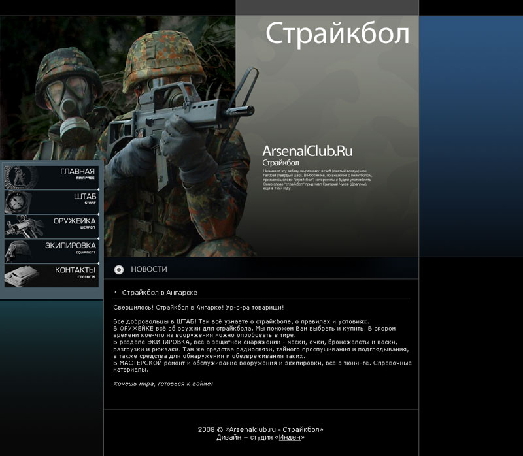Click the medal icon beside ГЛАВНАЯ
This screenshot has height=456, width=523.
(x=20, y=174)
